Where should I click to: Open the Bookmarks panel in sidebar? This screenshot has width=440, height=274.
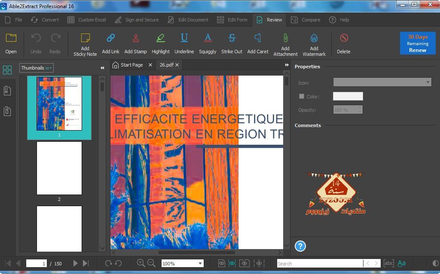7,91
